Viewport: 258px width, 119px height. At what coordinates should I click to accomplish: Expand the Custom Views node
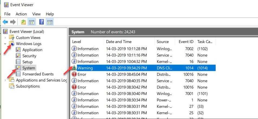tap(5, 38)
